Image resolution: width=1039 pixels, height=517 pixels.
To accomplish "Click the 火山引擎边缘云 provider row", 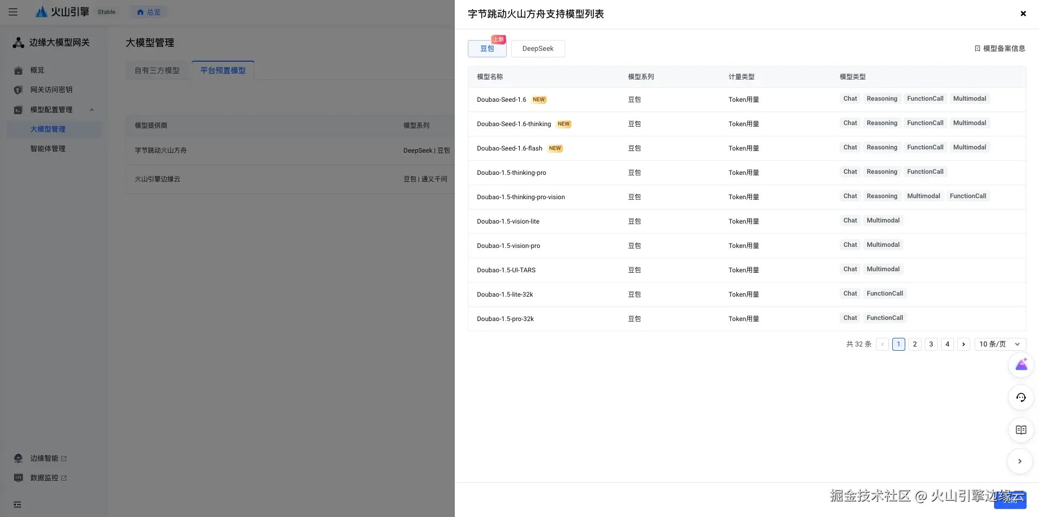I will click(290, 179).
